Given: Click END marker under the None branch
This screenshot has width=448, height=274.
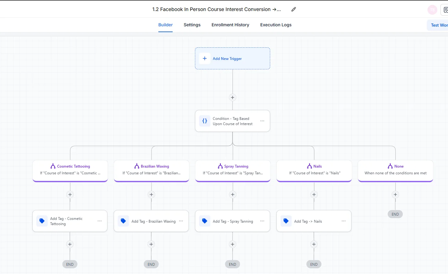Looking at the screenshot, I should coord(395,214).
